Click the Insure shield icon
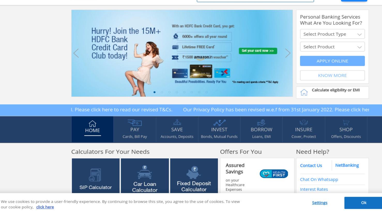Viewport: 382px width, 216px height. 304,123
